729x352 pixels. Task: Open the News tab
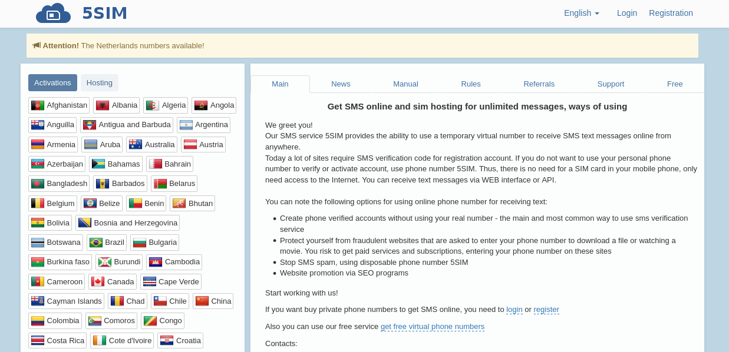[341, 84]
